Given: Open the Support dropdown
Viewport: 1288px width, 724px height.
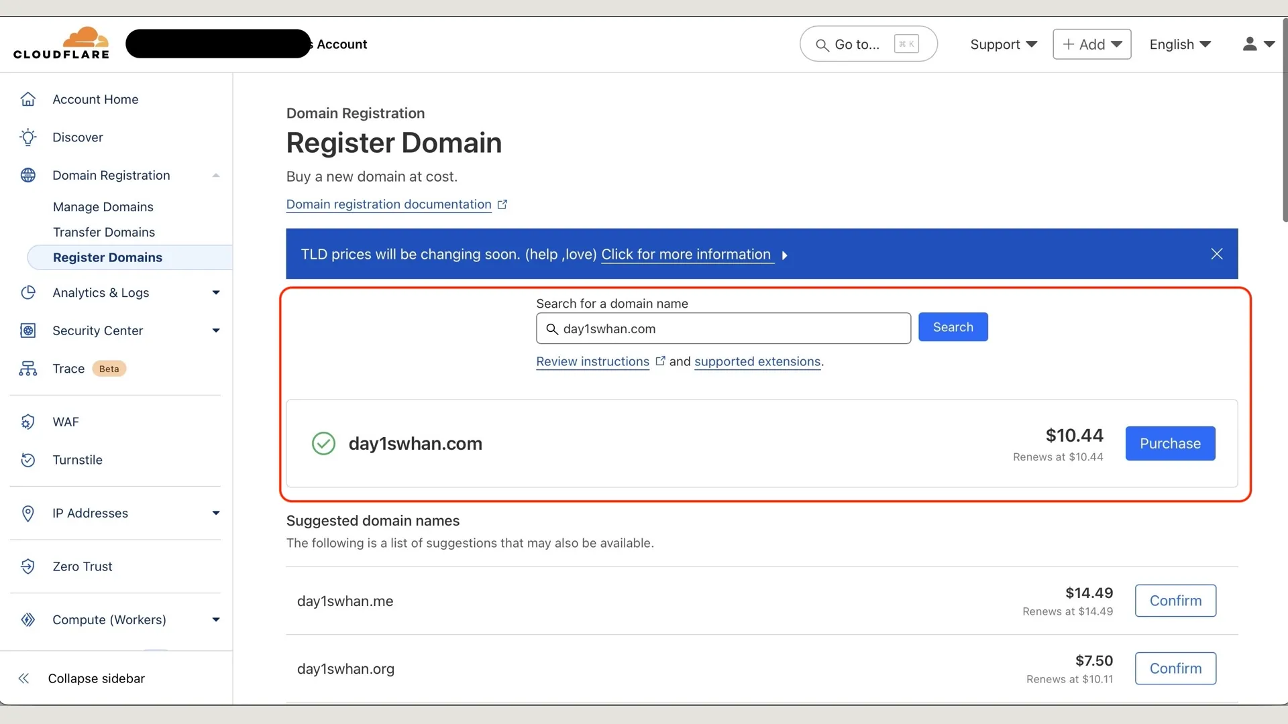Looking at the screenshot, I should point(1004,44).
